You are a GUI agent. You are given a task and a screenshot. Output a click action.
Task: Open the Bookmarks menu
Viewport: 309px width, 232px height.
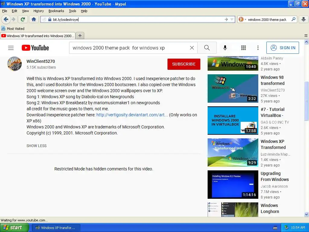pyautogui.click(x=56, y=11)
